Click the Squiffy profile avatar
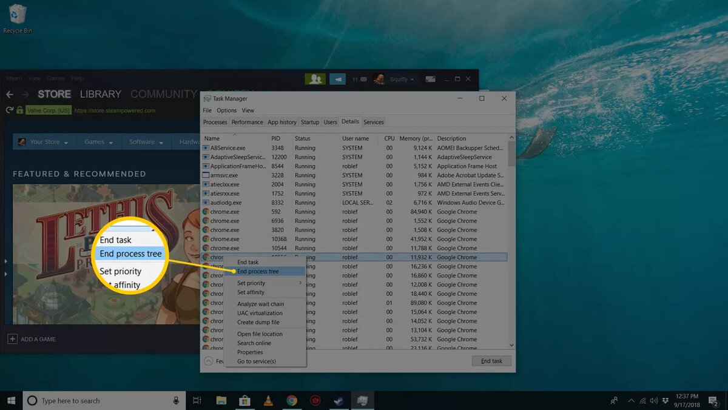Image resolution: width=728 pixels, height=410 pixels. [379, 79]
